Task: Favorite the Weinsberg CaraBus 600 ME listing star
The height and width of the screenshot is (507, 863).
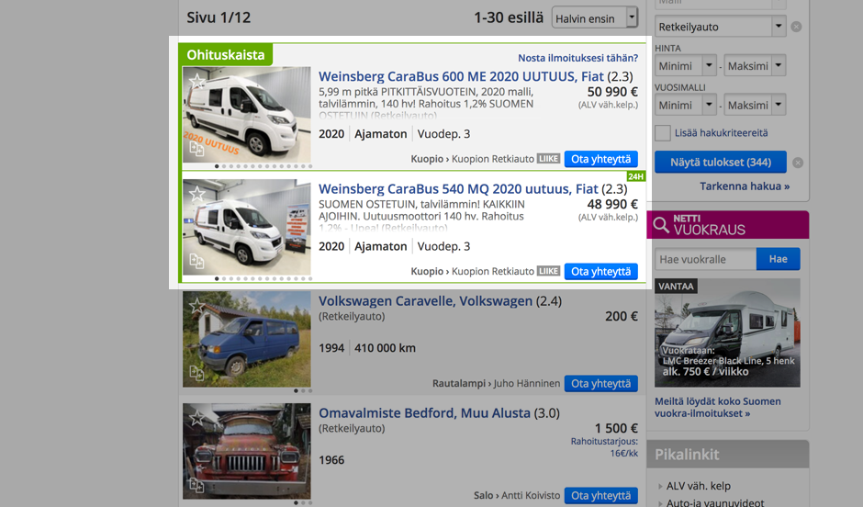Action: pos(196,82)
